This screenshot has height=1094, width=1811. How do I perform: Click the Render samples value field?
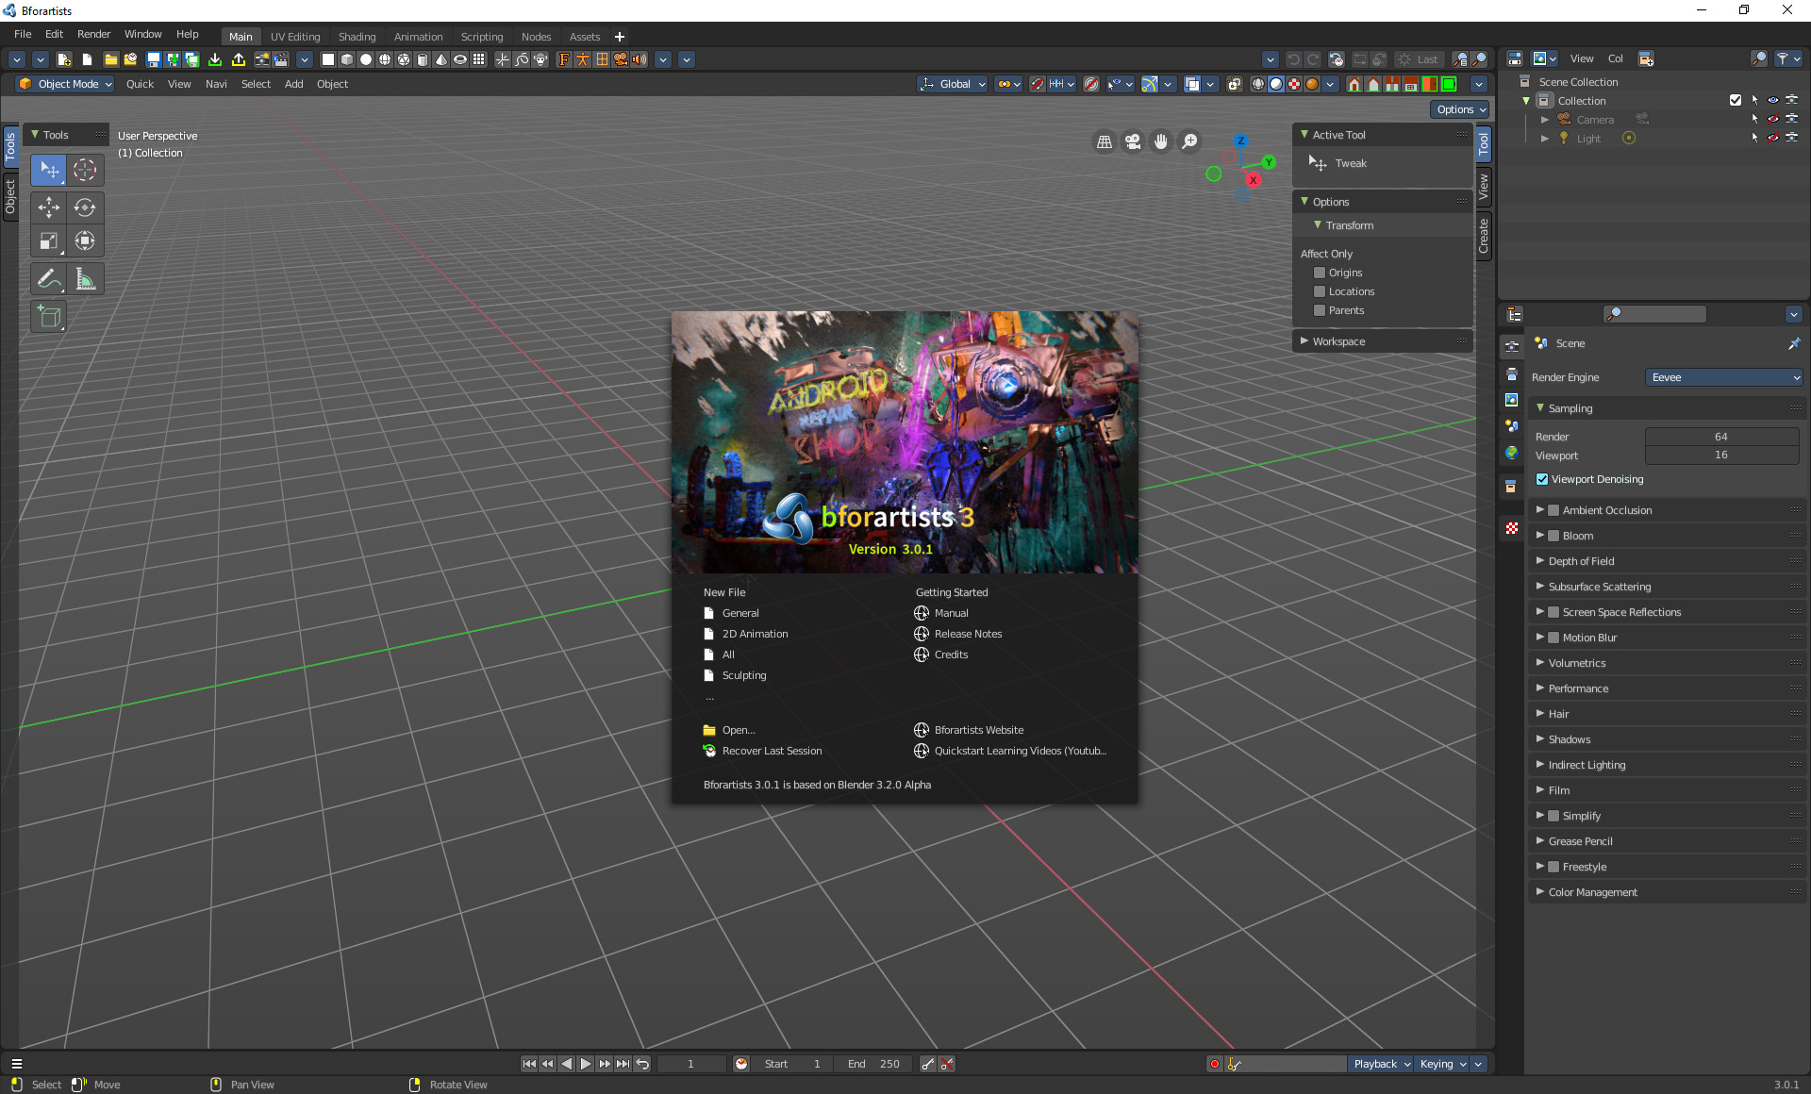pos(1721,436)
